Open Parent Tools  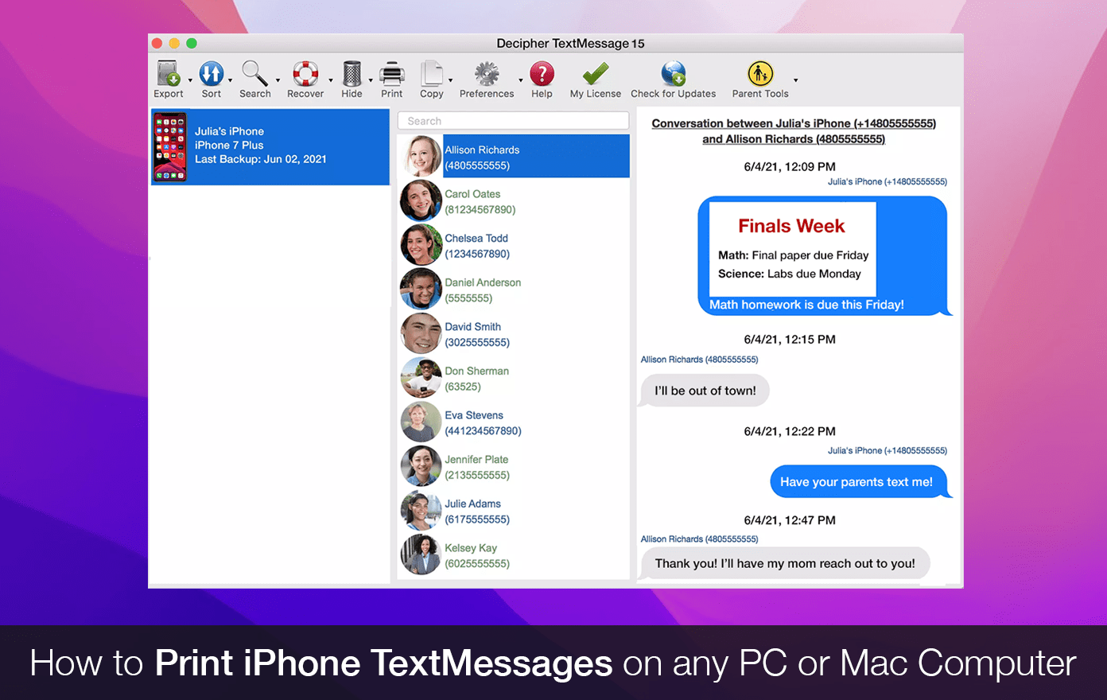(760, 77)
